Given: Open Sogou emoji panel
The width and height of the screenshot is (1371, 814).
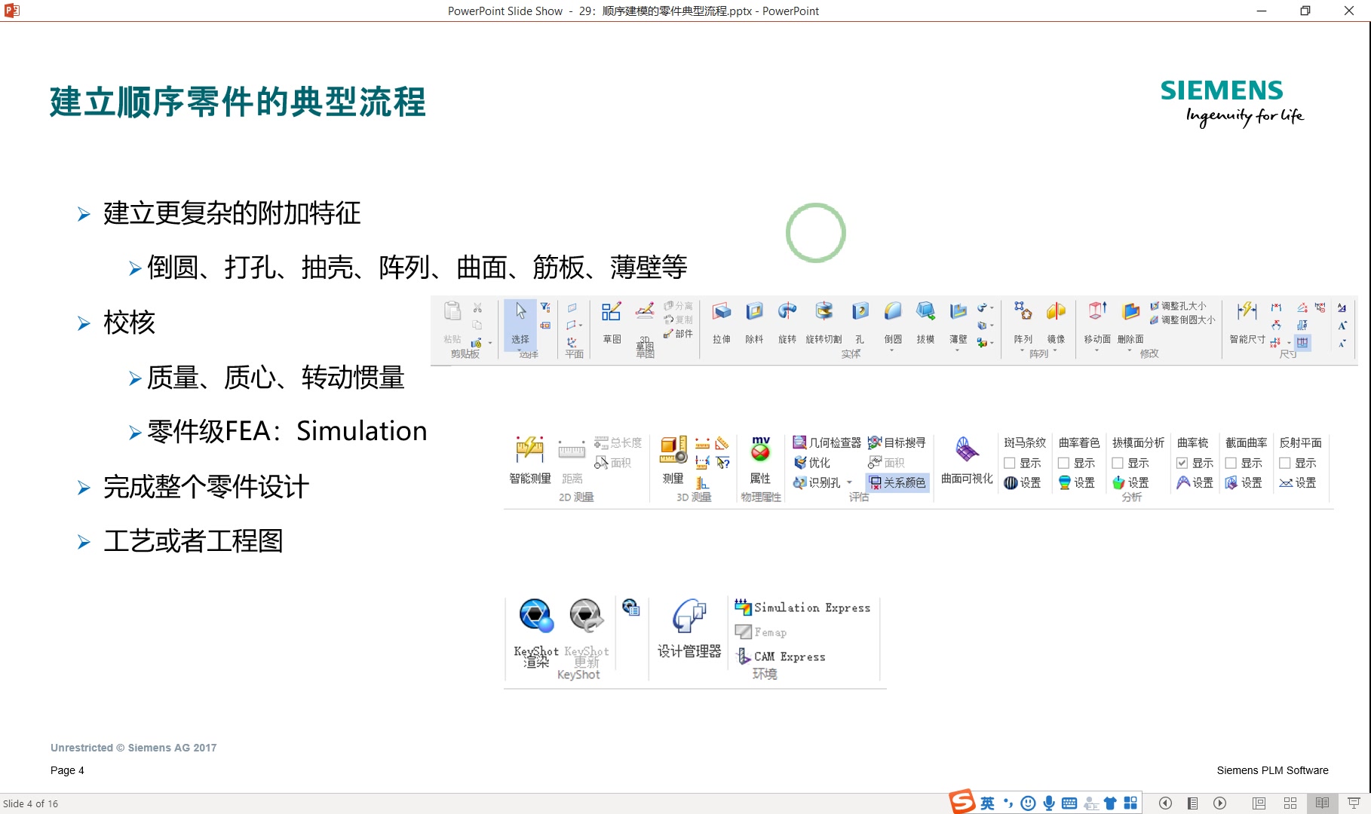Looking at the screenshot, I should 1028,803.
